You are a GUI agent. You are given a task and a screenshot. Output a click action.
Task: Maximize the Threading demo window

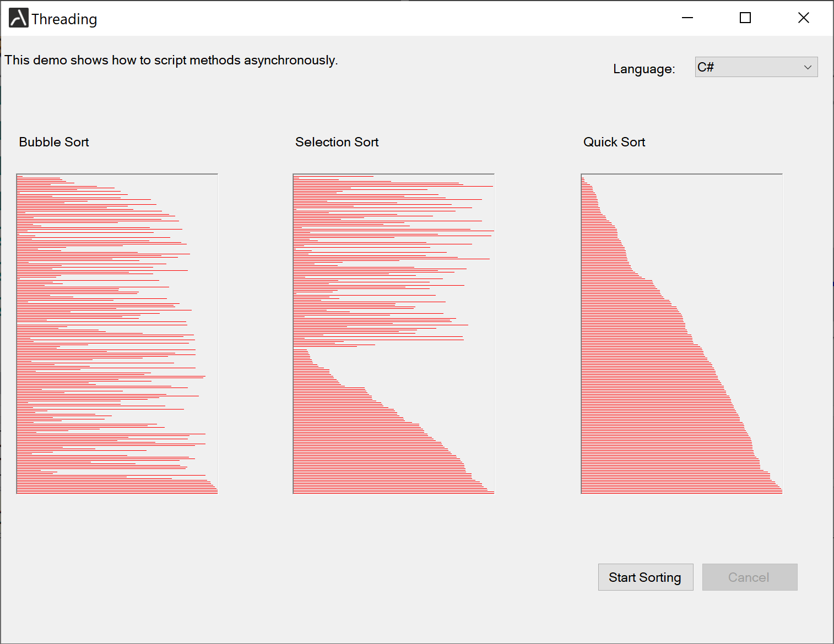745,18
